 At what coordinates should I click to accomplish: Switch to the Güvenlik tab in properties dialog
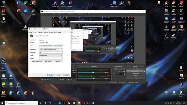(46, 32)
